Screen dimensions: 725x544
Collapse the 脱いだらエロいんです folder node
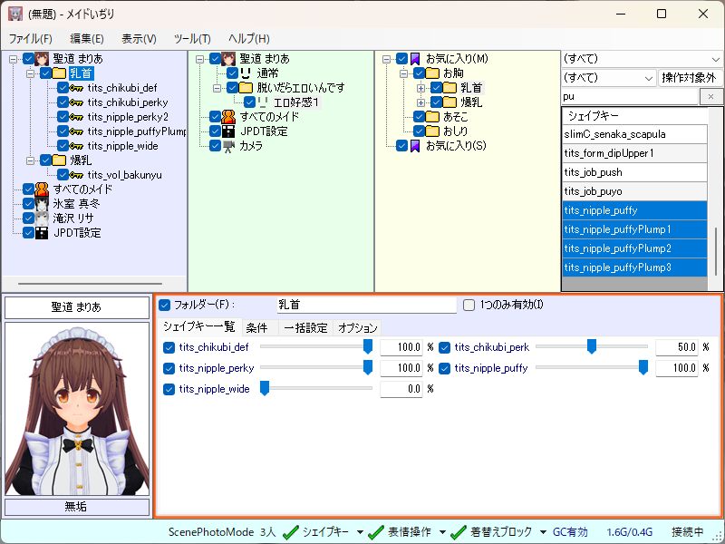point(217,88)
